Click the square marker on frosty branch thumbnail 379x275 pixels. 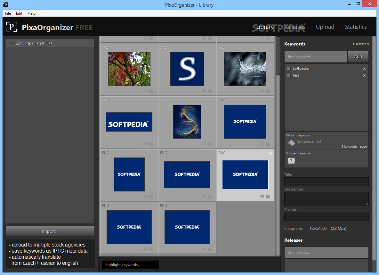268,91
